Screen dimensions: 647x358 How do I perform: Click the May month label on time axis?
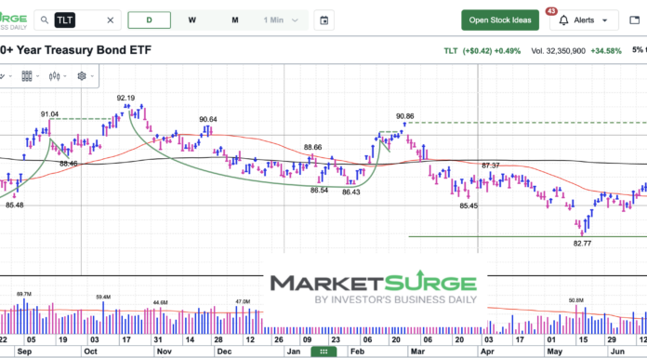pyautogui.click(x=555, y=351)
